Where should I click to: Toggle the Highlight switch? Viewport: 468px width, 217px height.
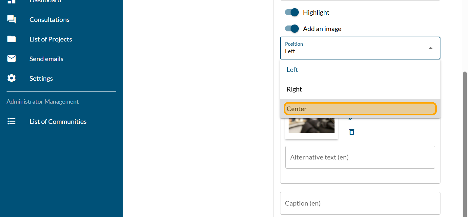pos(292,12)
